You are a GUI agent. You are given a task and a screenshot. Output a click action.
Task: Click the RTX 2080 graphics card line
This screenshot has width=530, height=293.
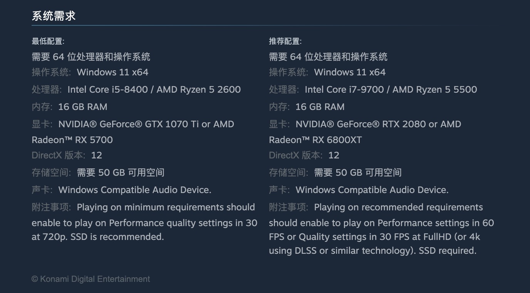pyautogui.click(x=378, y=124)
